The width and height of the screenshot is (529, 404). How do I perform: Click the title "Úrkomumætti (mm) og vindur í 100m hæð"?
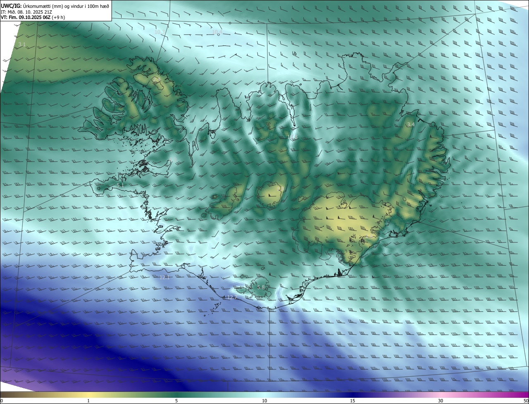[x=66, y=6]
